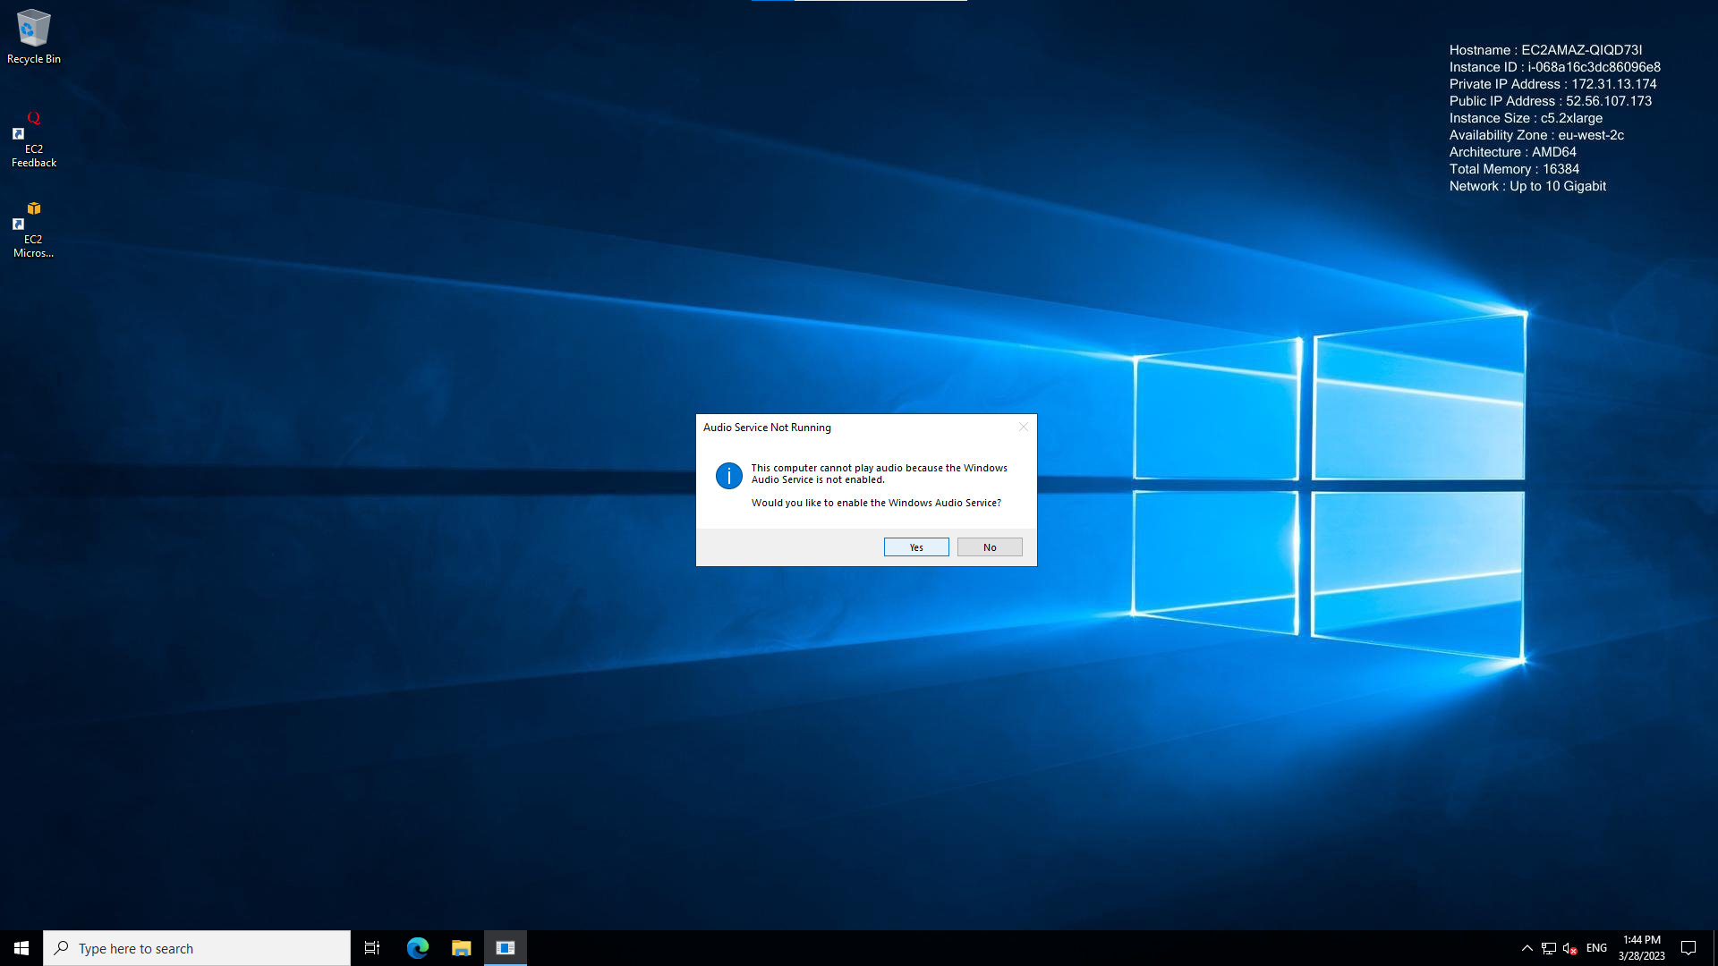The width and height of the screenshot is (1718, 966).
Task: Launch Microsoft Edge from the taskbar
Action: [418, 948]
